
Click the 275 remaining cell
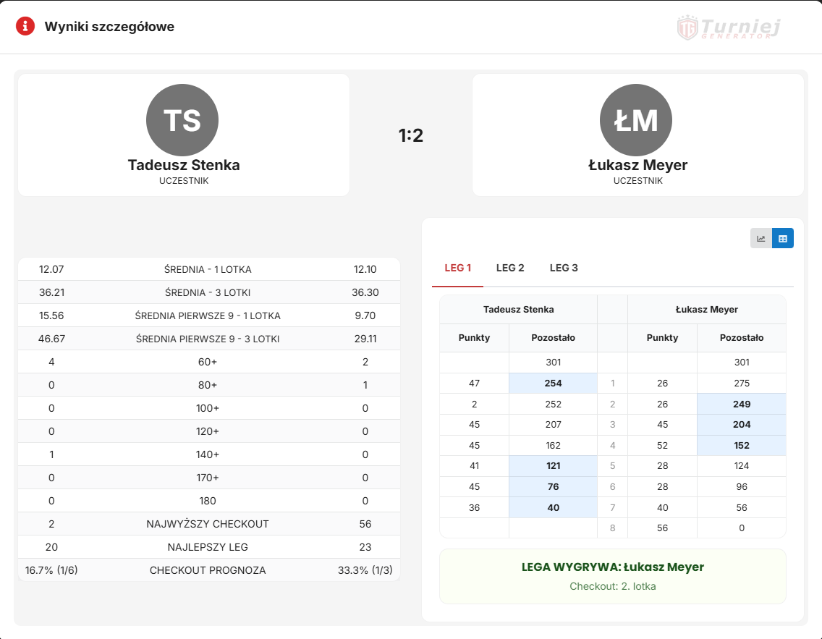[742, 384]
